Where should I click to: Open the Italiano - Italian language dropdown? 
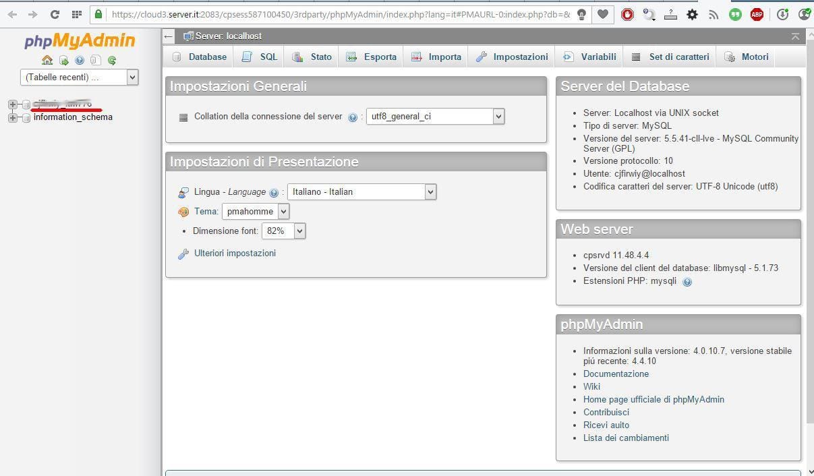tap(362, 192)
